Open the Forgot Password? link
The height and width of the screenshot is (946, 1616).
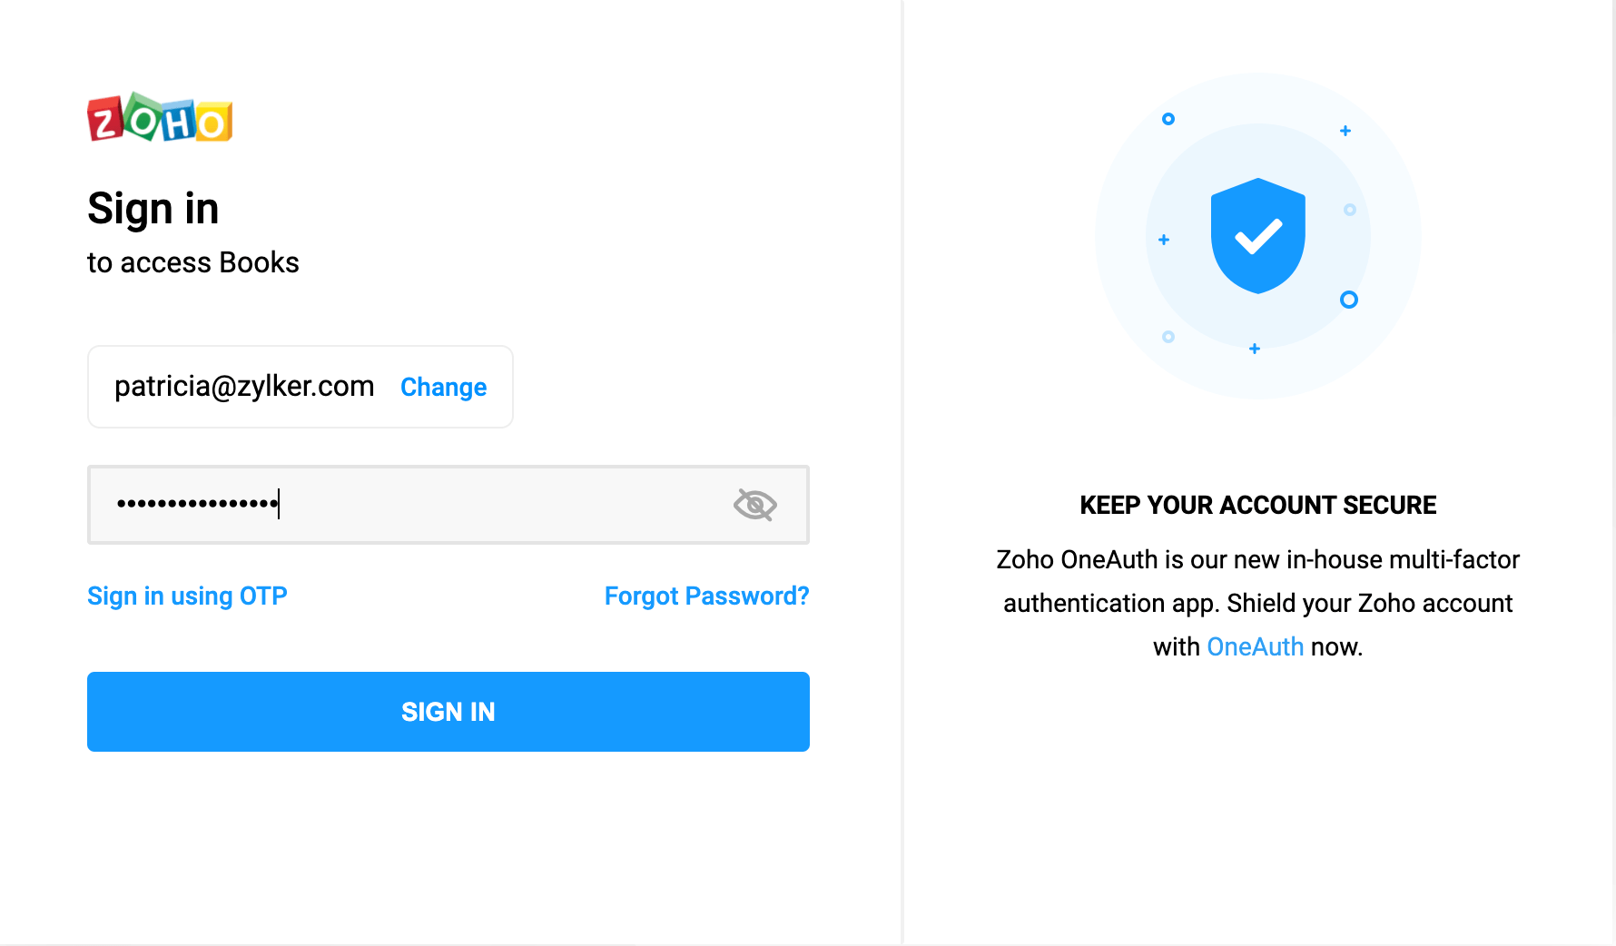click(x=706, y=596)
